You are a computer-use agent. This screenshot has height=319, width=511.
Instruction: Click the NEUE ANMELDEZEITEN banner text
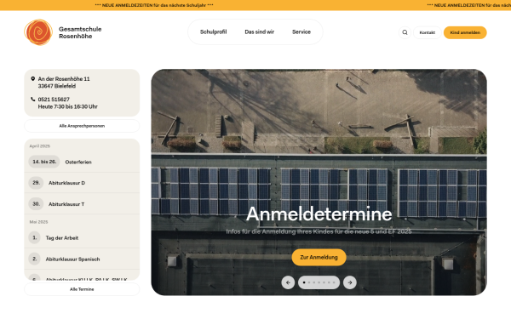coord(154,5)
